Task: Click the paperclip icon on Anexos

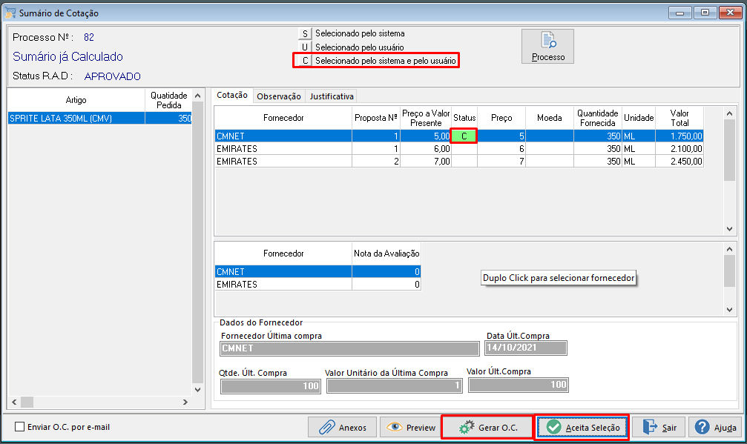Action: pyautogui.click(x=327, y=428)
